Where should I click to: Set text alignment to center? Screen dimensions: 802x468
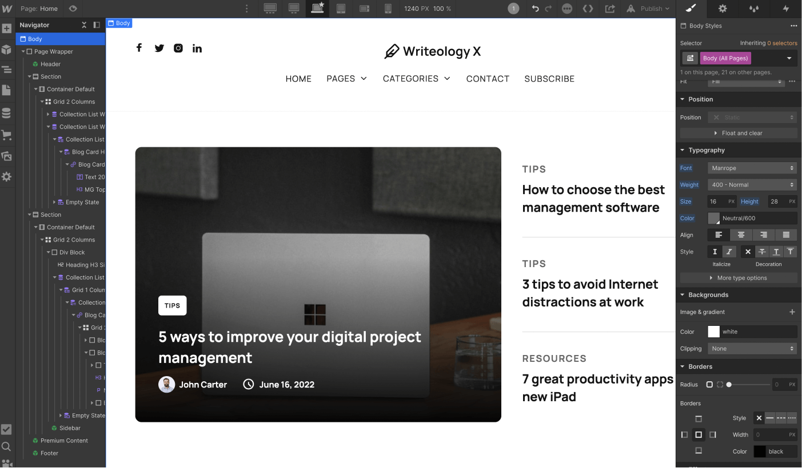tap(741, 235)
